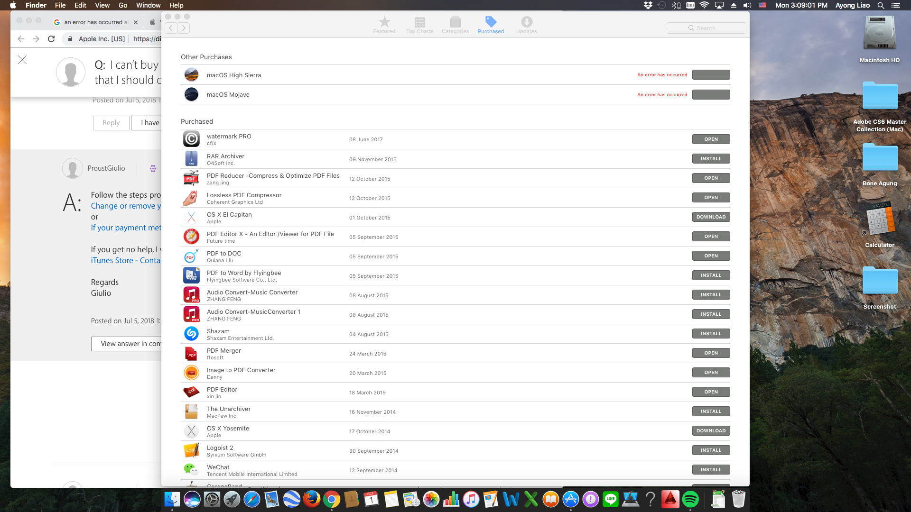Viewport: 911px width, 512px height.
Task: Open the Categories toolbar icon
Action: [x=455, y=25]
